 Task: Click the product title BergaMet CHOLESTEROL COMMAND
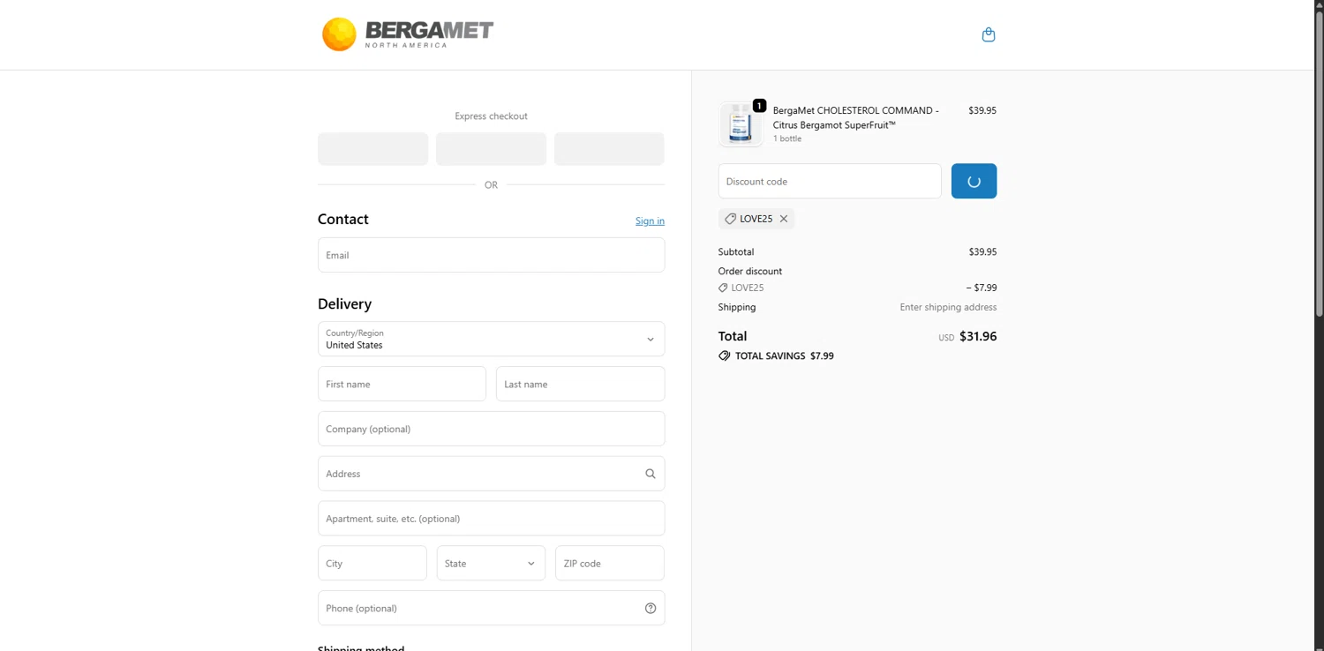(x=856, y=117)
